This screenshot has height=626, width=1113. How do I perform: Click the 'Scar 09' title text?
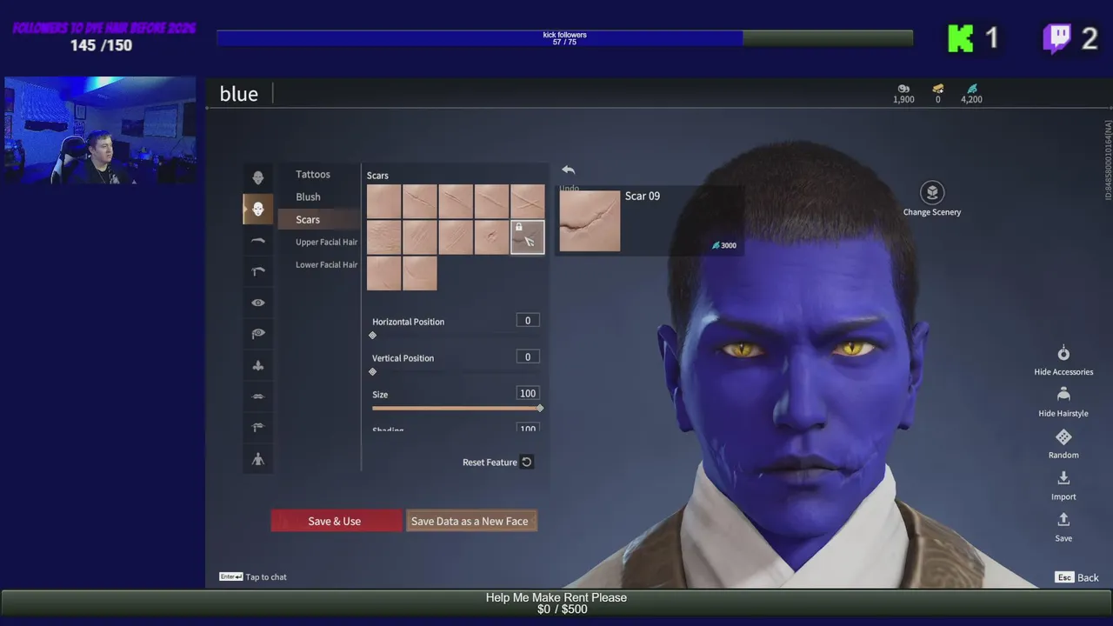[643, 196]
